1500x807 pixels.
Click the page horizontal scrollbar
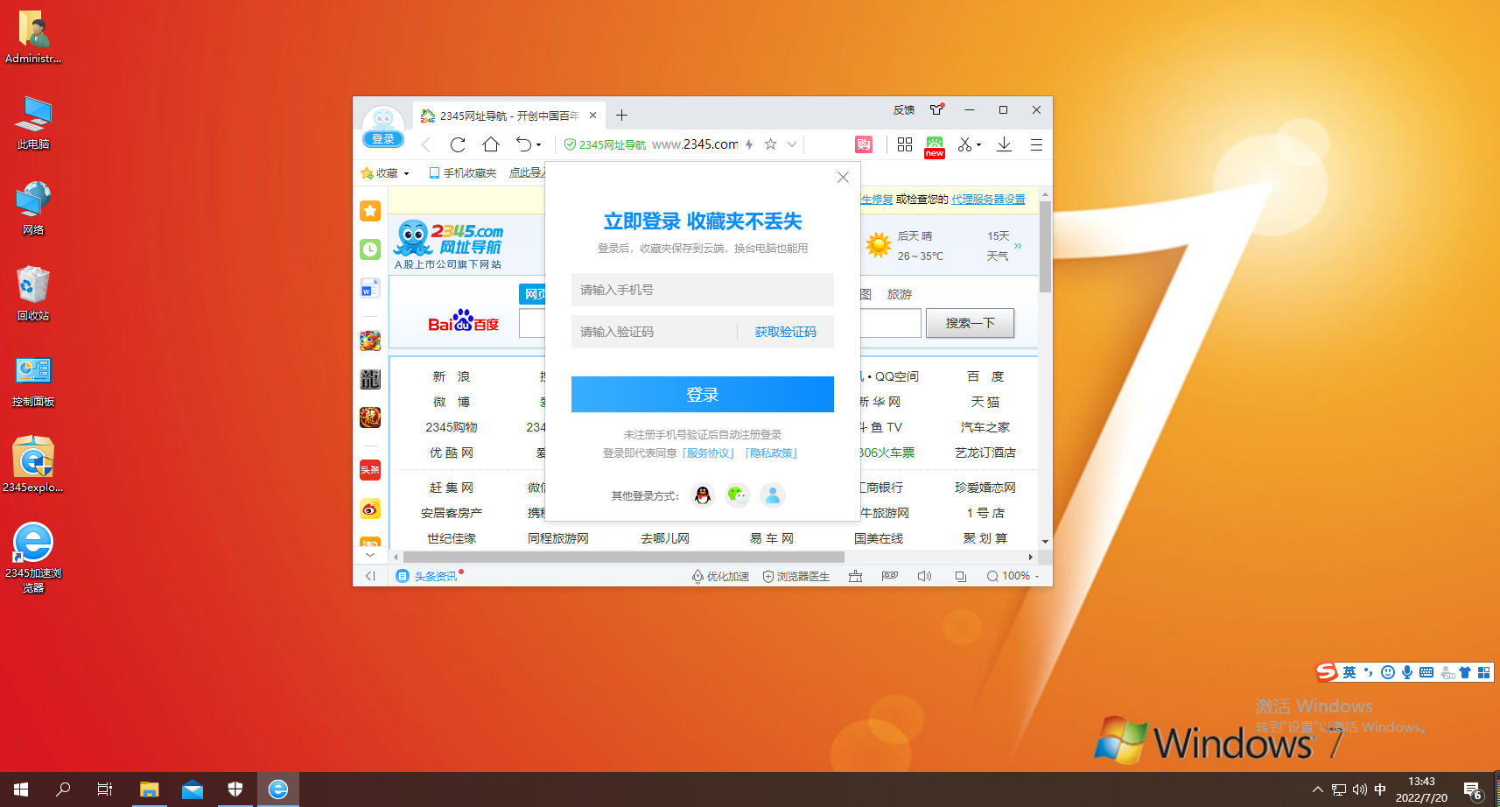[624, 557]
